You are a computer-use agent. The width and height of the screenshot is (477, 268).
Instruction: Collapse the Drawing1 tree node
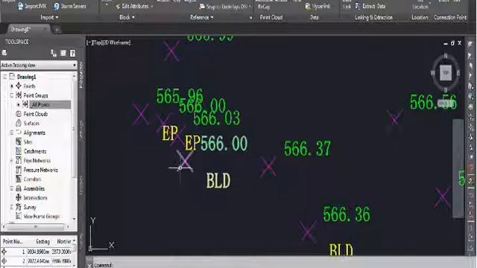(x=5, y=77)
